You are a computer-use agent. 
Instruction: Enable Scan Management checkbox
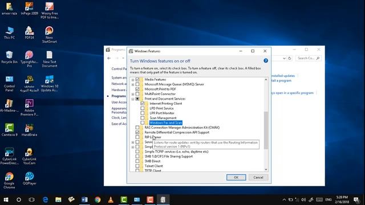[x=143, y=118]
